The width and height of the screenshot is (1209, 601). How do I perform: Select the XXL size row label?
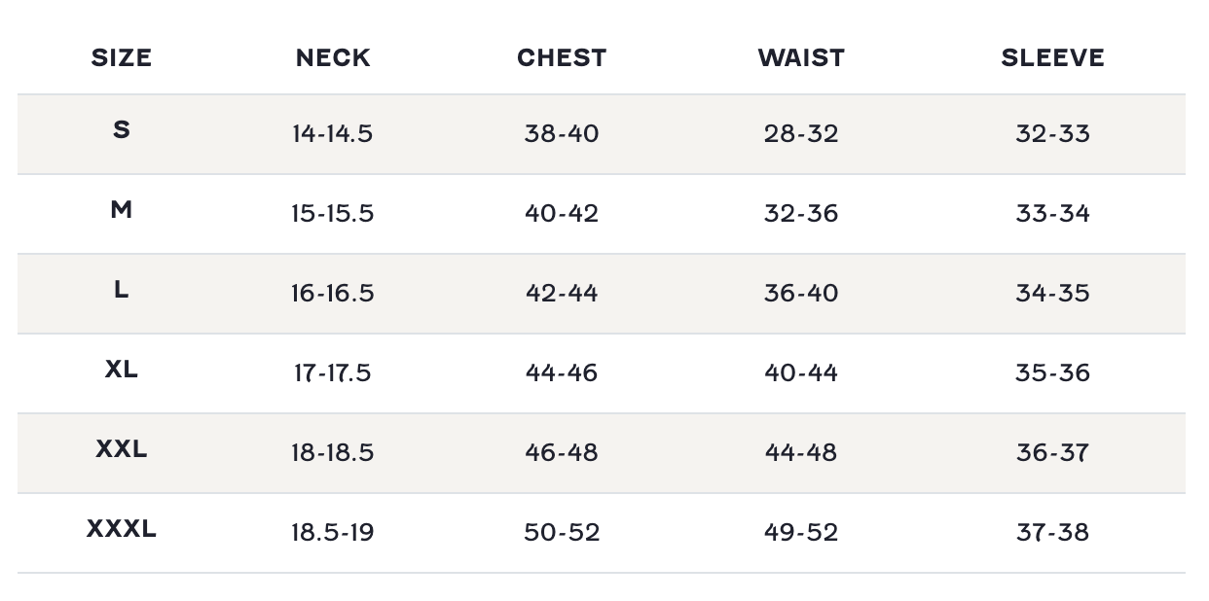click(122, 449)
